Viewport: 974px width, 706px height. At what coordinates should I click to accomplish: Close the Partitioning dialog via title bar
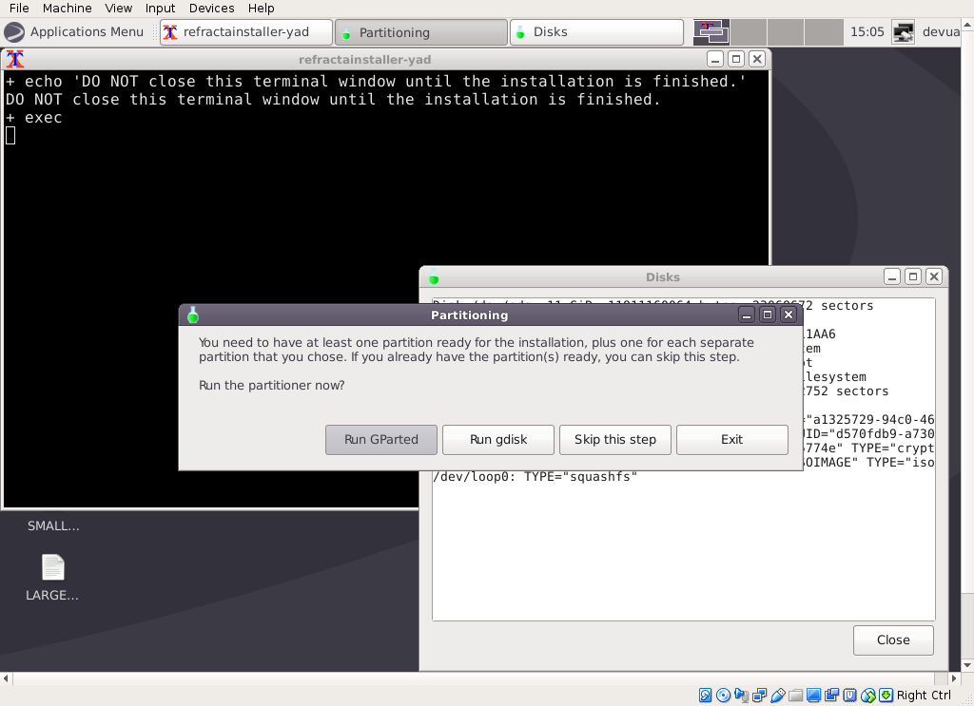tap(789, 315)
